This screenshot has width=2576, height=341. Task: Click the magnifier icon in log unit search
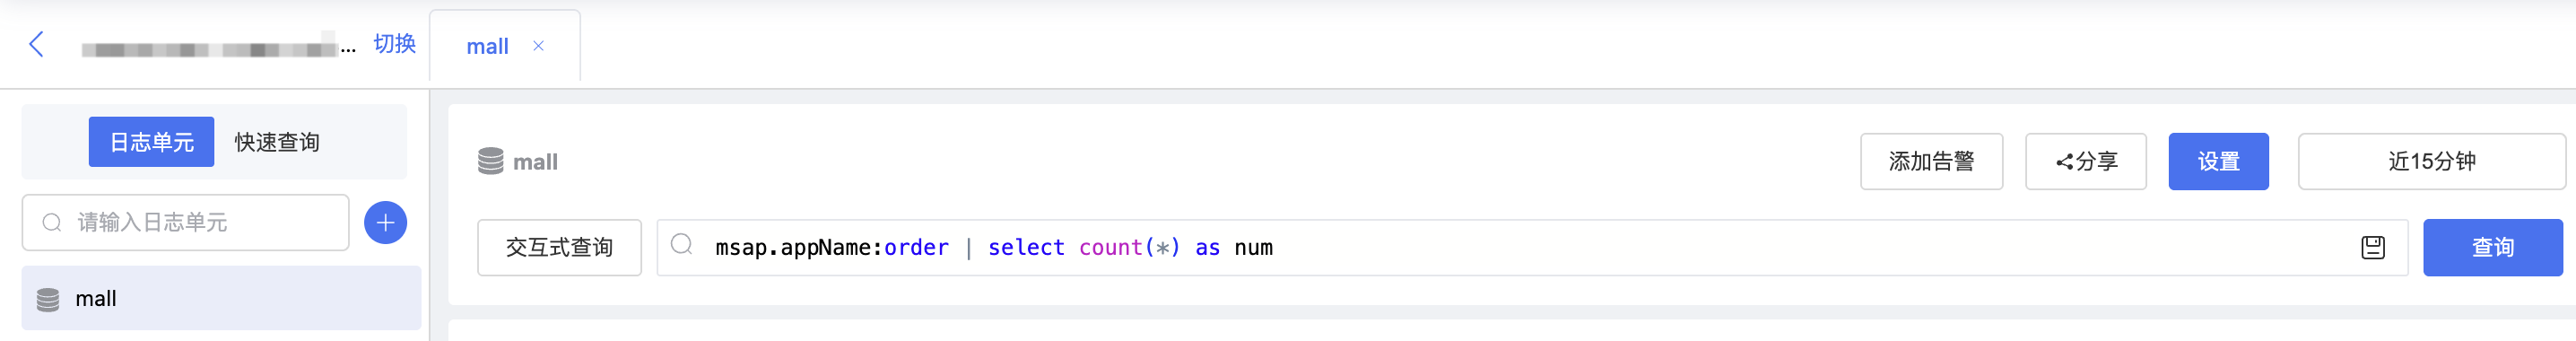click(52, 222)
